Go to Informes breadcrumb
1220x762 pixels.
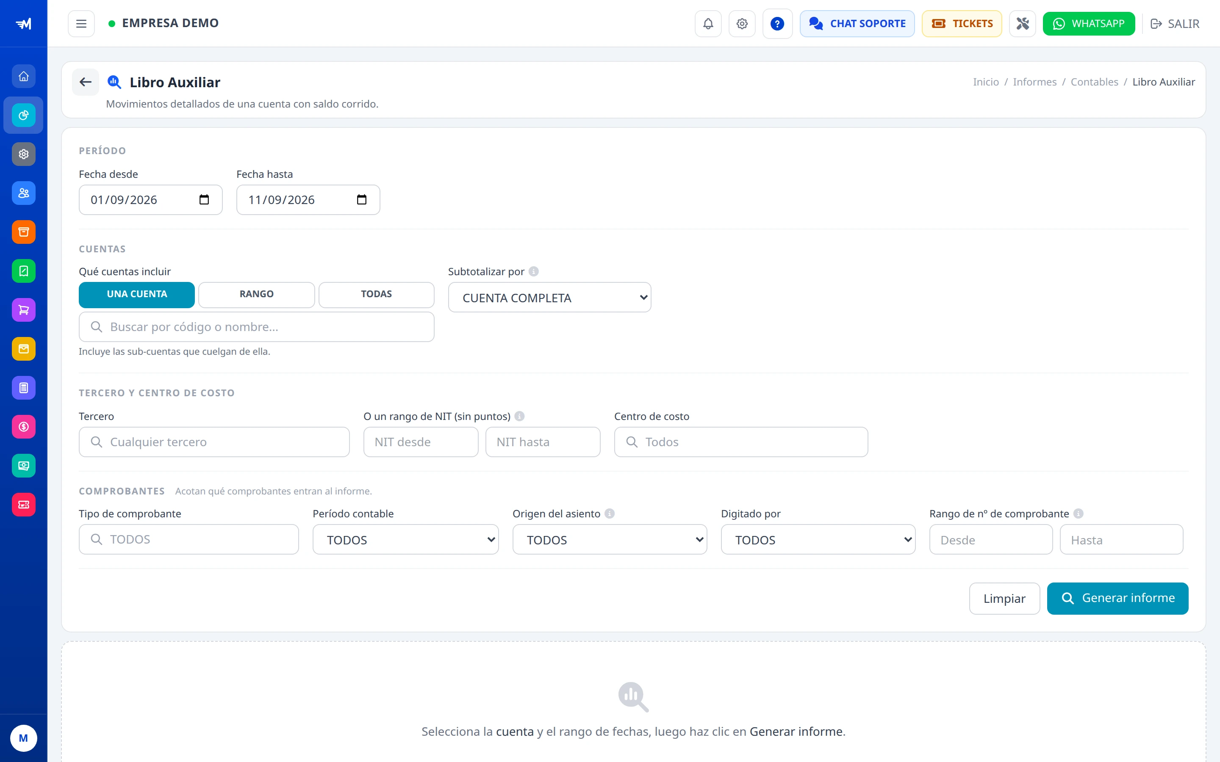[1034, 82]
